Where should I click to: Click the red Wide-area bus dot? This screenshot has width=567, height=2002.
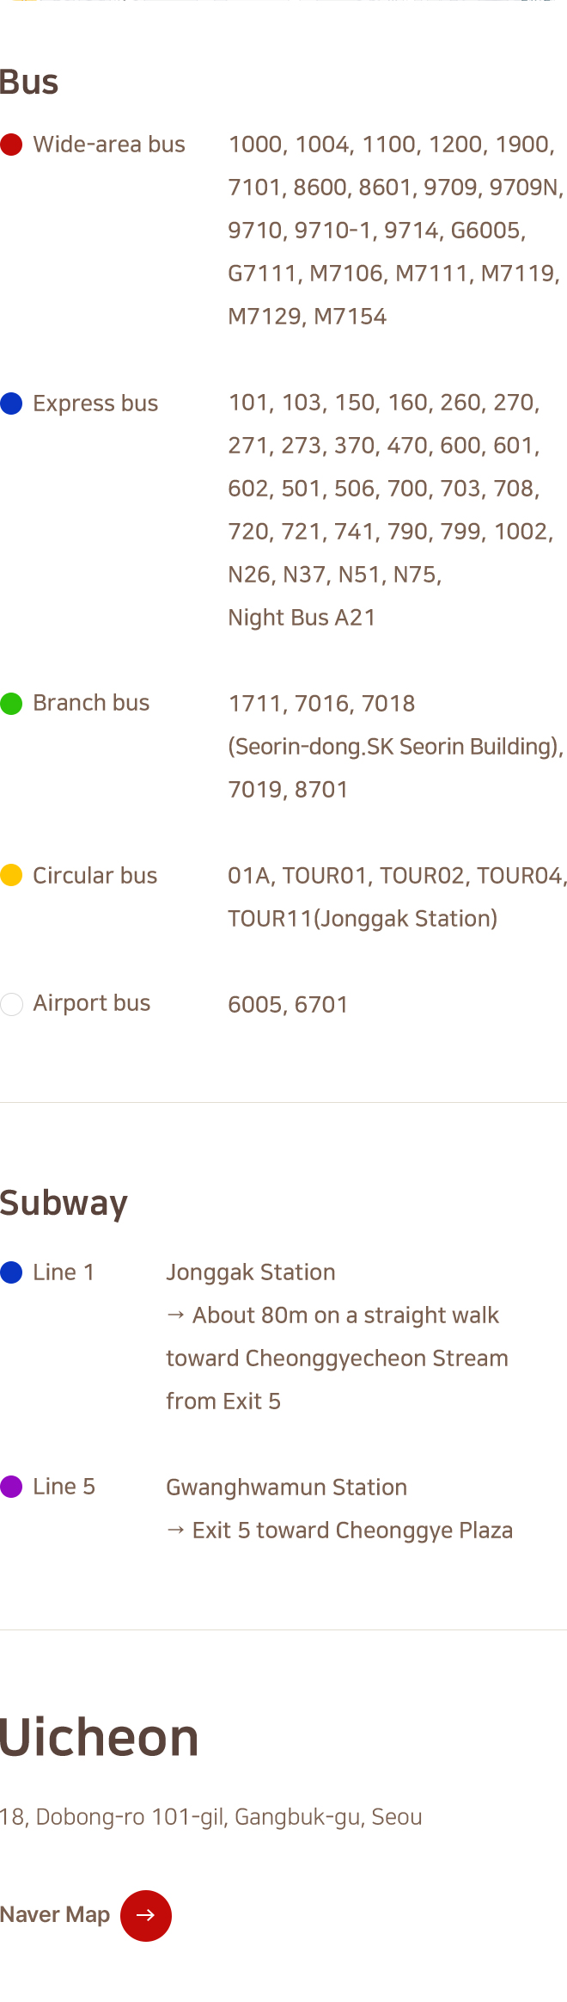(11, 145)
